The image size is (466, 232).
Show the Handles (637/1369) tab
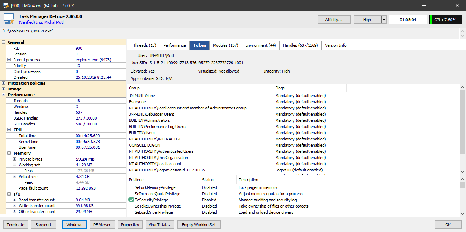click(301, 45)
